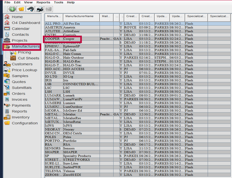Viewport: 232px width, 178px height.
Task: Click the Quotes icon in sidebar
Action: [7, 82]
